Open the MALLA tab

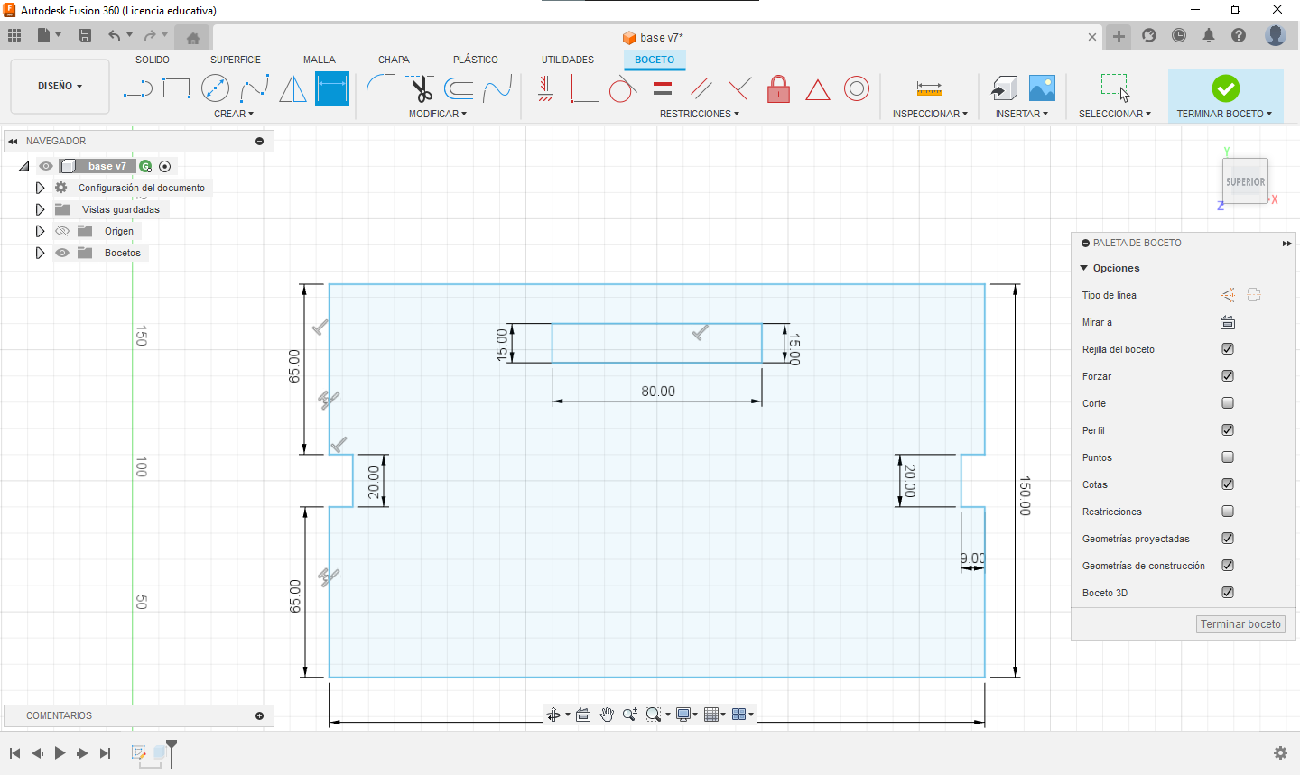[320, 60]
